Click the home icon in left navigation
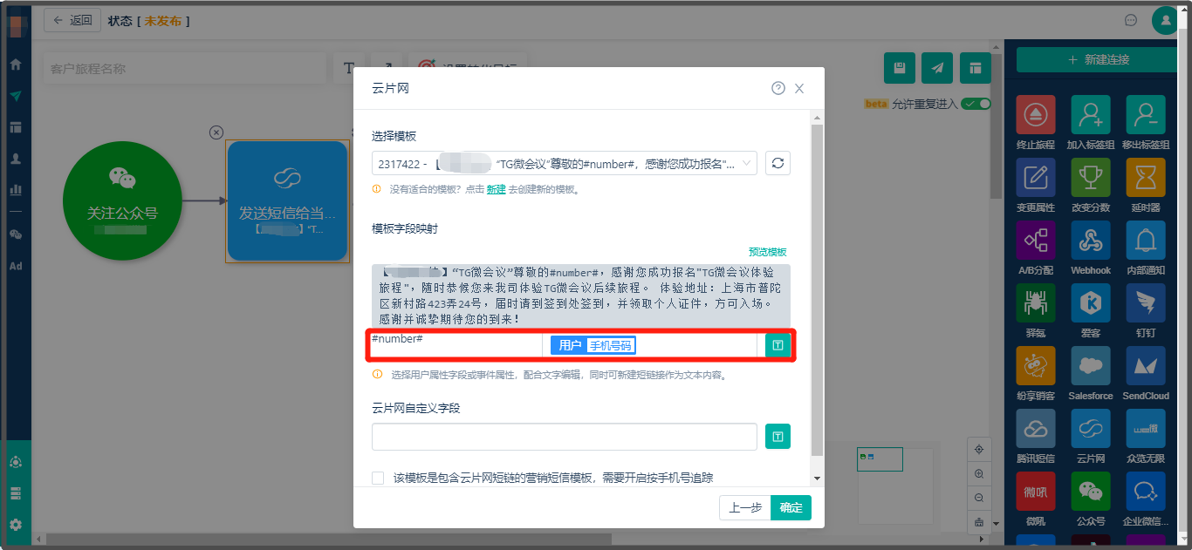The height and width of the screenshot is (550, 1192). [x=16, y=64]
